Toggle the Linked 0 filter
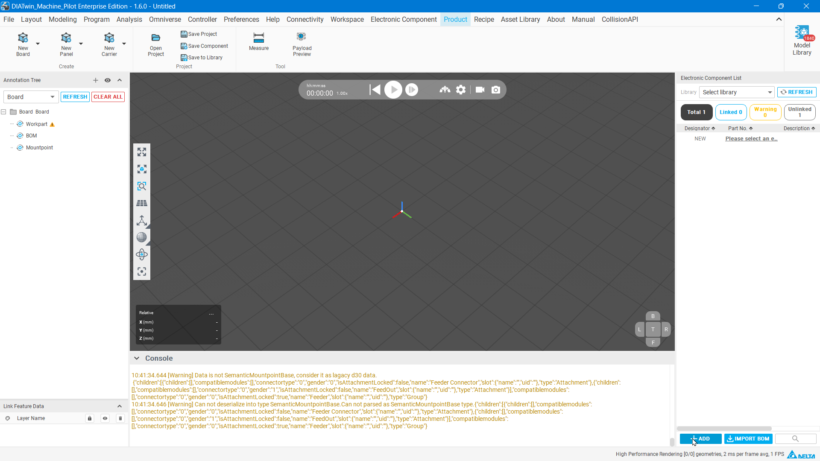The width and height of the screenshot is (820, 461). pos(731,112)
